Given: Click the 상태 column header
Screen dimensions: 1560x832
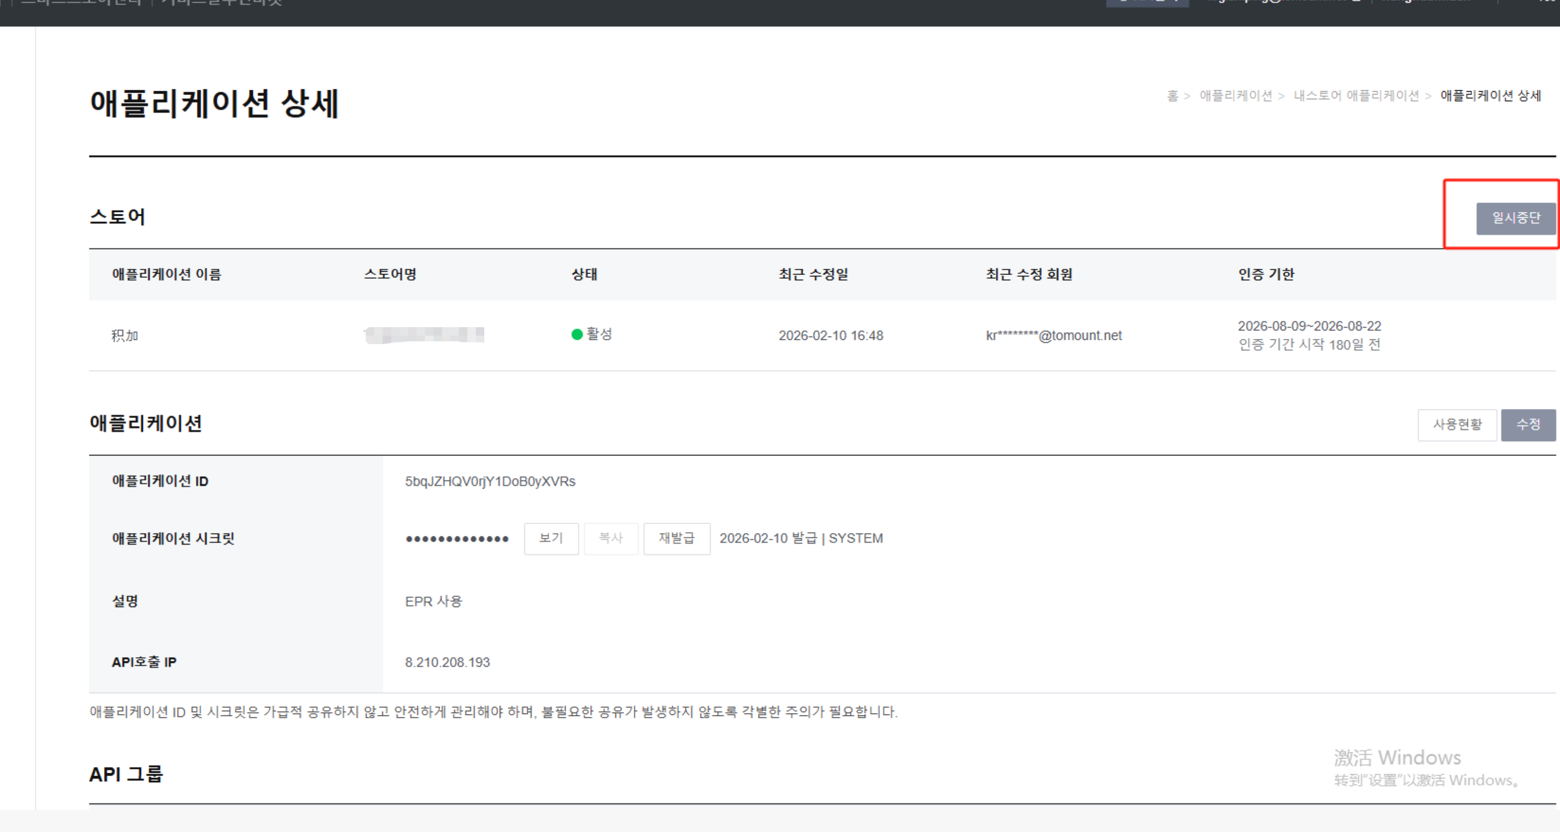Looking at the screenshot, I should (x=584, y=275).
